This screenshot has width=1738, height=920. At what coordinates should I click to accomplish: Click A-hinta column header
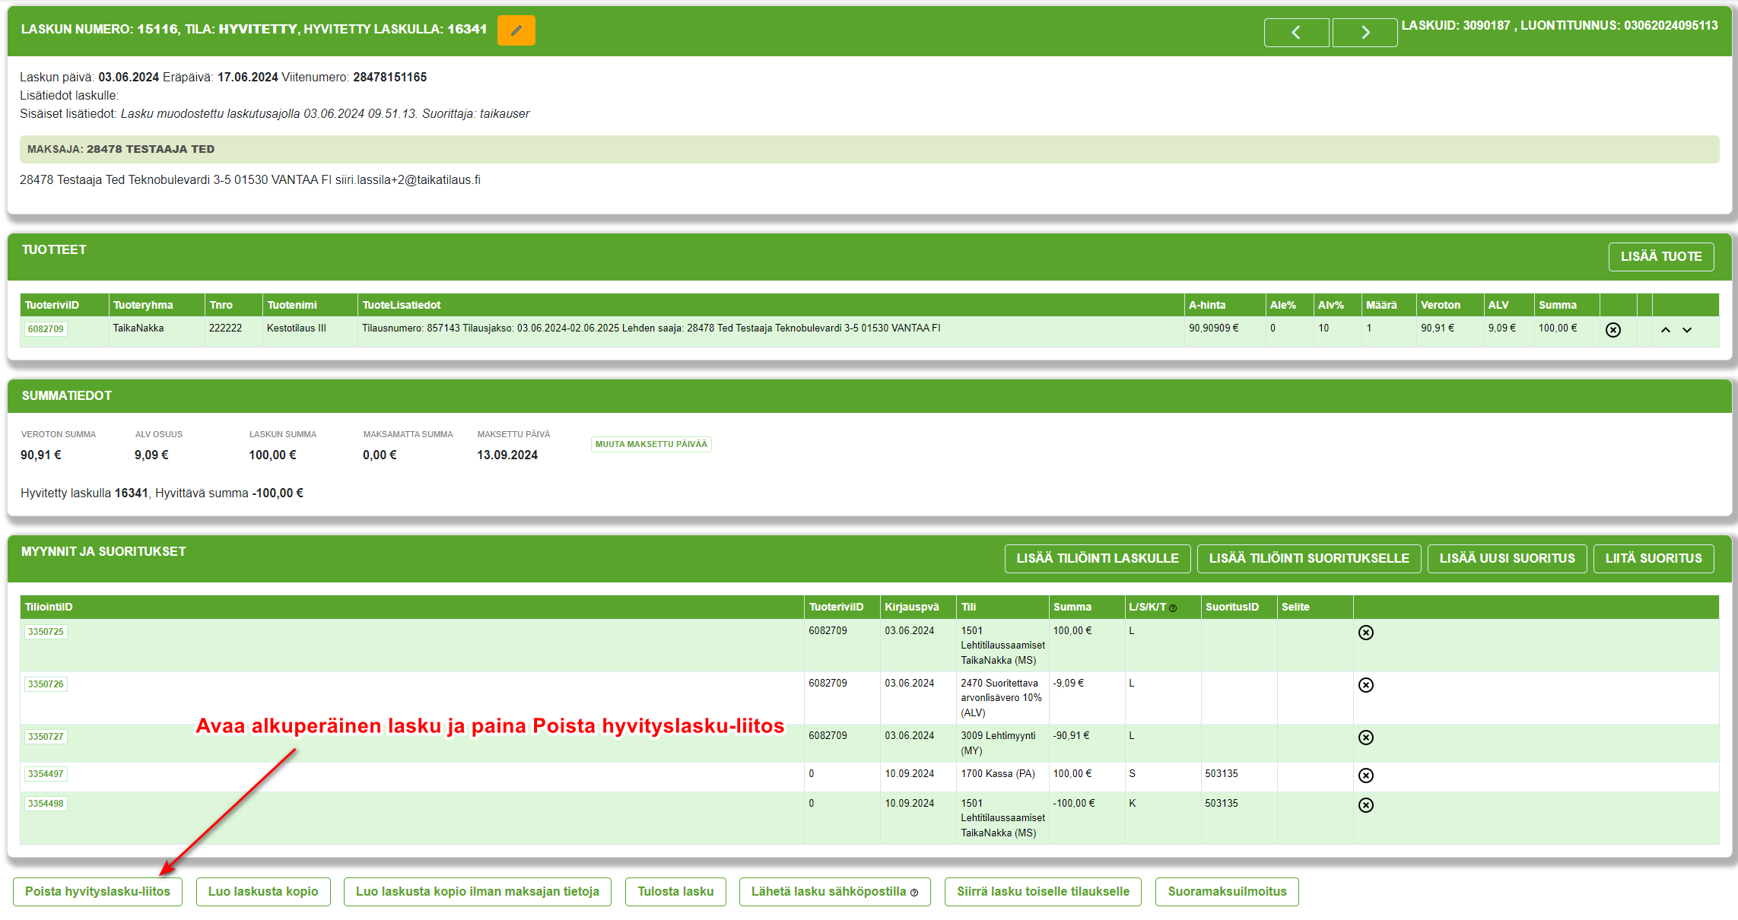tap(1225, 305)
